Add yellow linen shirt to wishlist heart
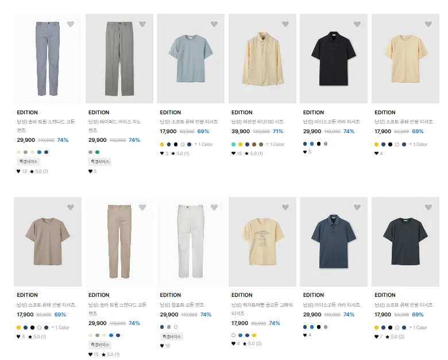Image resolution: width=448 pixels, height=360 pixels. coord(285,24)
